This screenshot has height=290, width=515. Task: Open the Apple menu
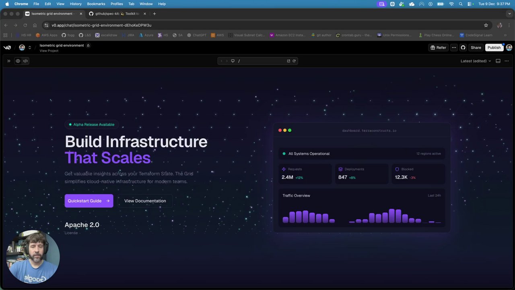coord(7,4)
